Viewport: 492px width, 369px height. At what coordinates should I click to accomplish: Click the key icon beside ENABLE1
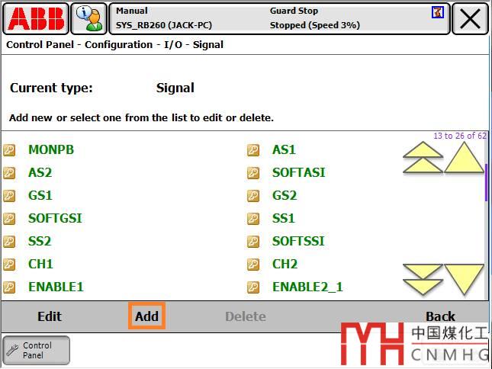coord(9,287)
